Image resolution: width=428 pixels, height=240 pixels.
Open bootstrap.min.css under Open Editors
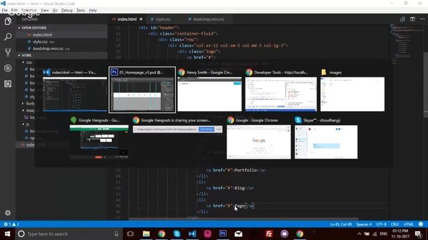pyautogui.click(x=62, y=49)
